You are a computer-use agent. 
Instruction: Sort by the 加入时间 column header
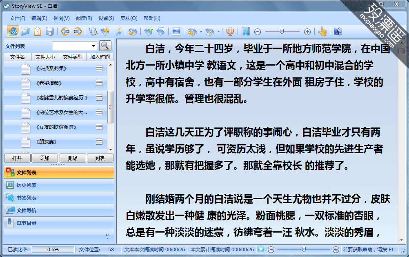100,57
